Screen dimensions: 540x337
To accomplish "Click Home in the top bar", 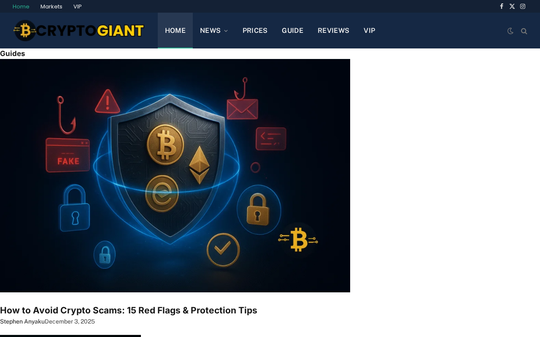I will coord(21,6).
